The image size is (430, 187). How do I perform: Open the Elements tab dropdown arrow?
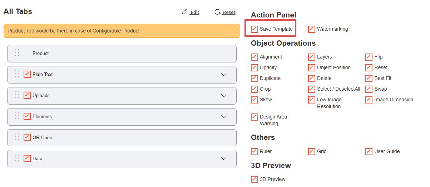[x=224, y=117]
